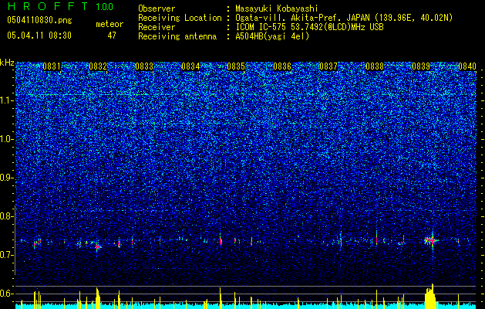Image resolution: width=485 pixels, height=309 pixels.
Task: Click the 0.6 frequency axis label
Action: [7, 294]
